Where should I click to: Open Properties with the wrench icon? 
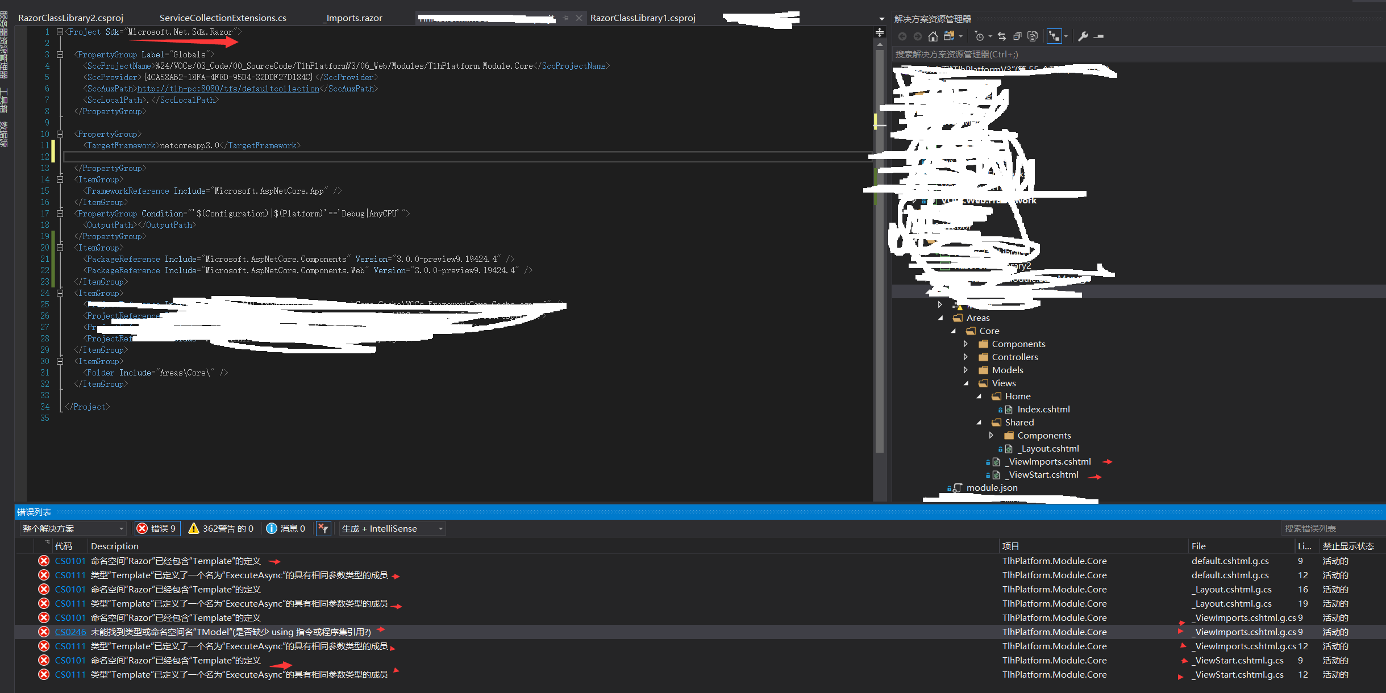tap(1083, 36)
